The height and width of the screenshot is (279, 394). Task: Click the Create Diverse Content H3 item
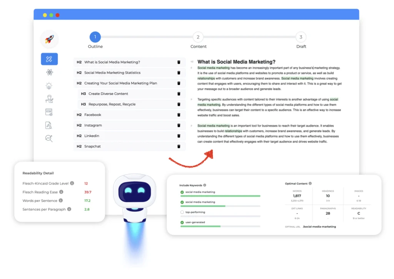tap(108, 94)
